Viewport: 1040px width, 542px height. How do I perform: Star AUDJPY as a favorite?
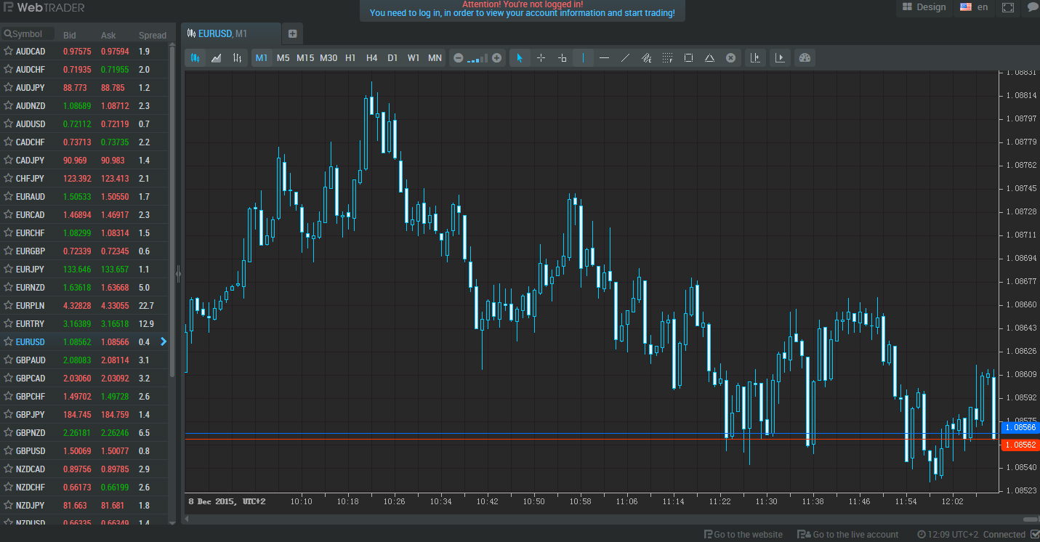[x=8, y=88]
